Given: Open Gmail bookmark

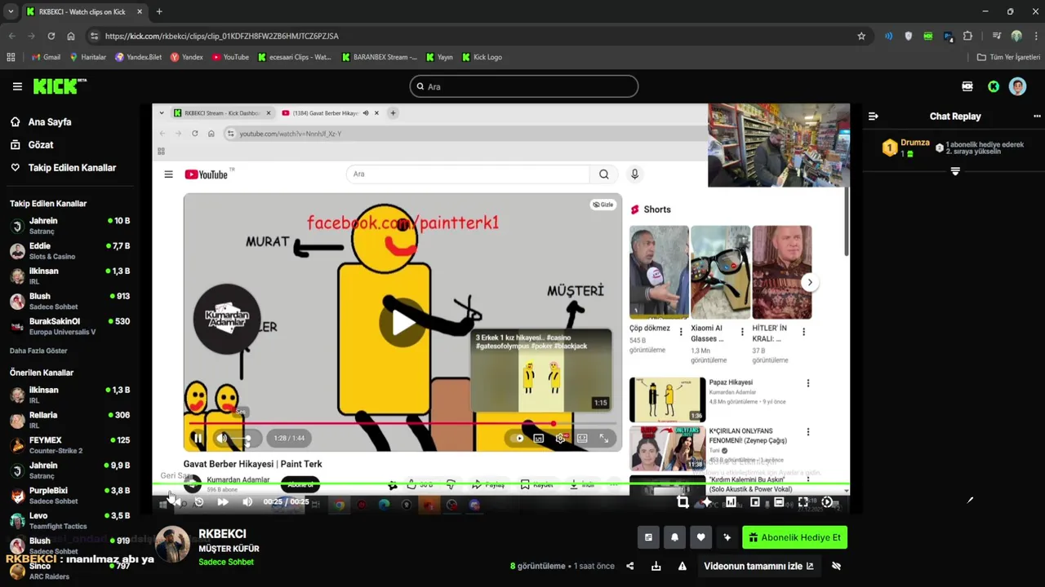Looking at the screenshot, I should [x=46, y=57].
